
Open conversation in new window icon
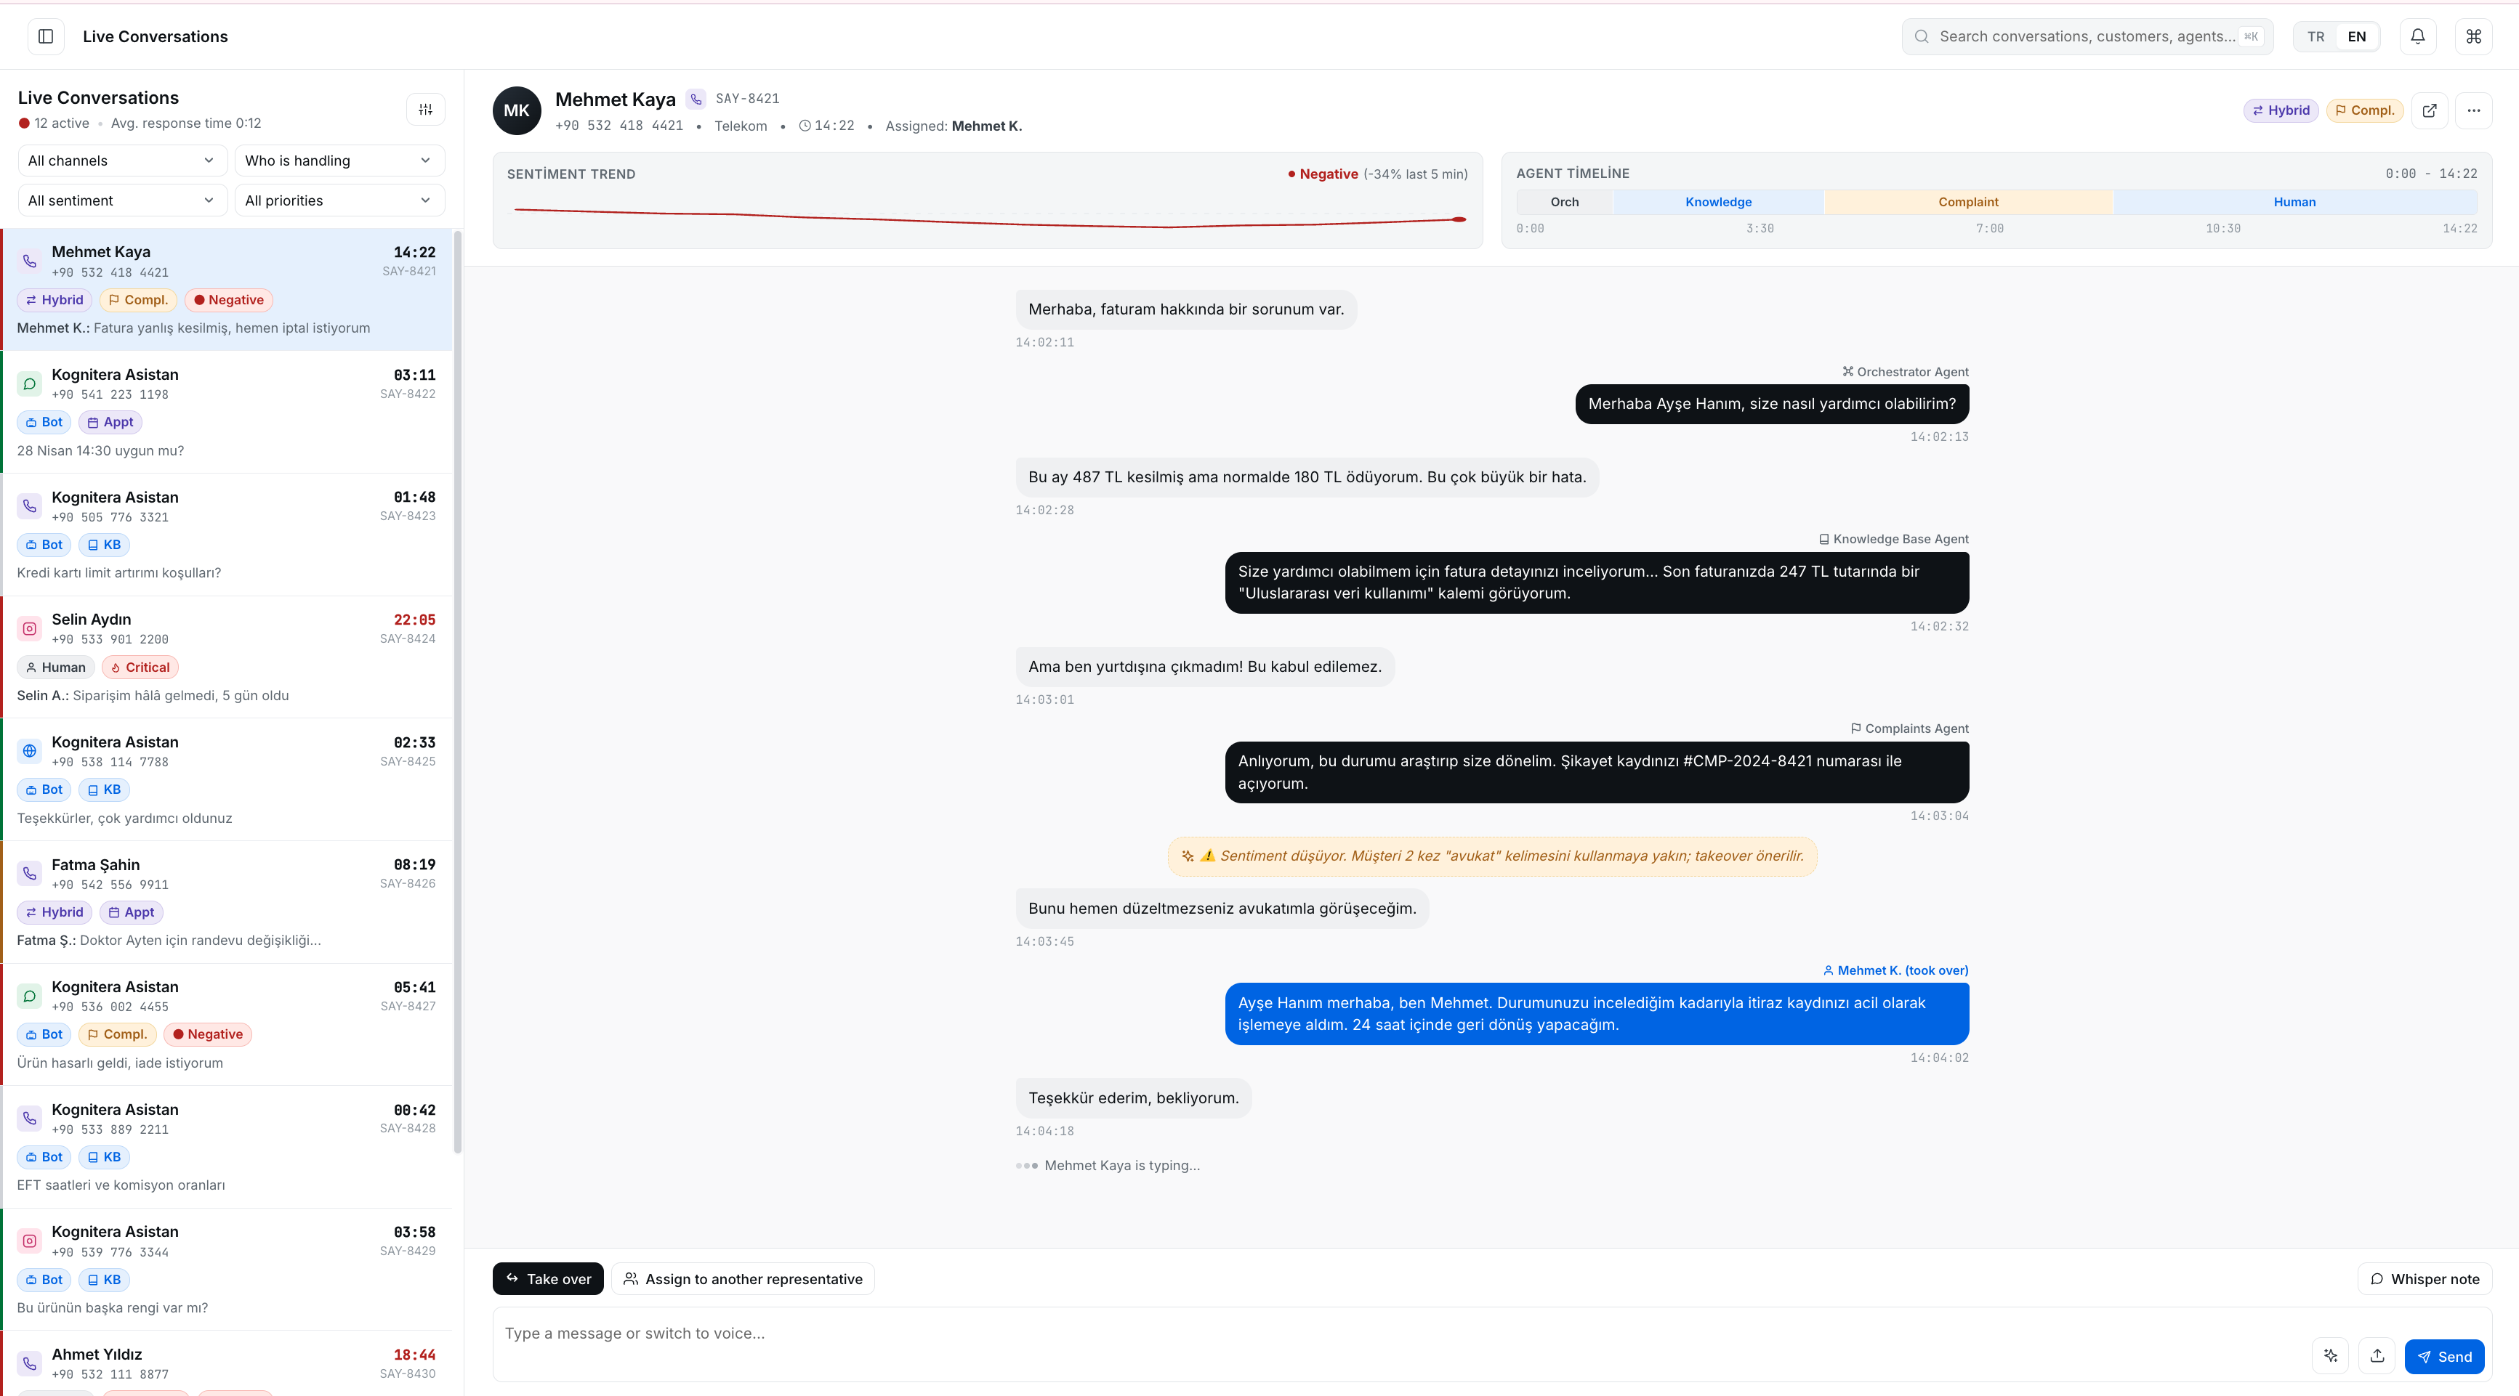coord(2429,110)
